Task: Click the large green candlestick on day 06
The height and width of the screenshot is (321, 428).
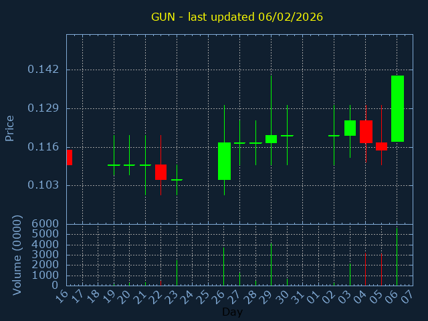Action: coord(397,108)
